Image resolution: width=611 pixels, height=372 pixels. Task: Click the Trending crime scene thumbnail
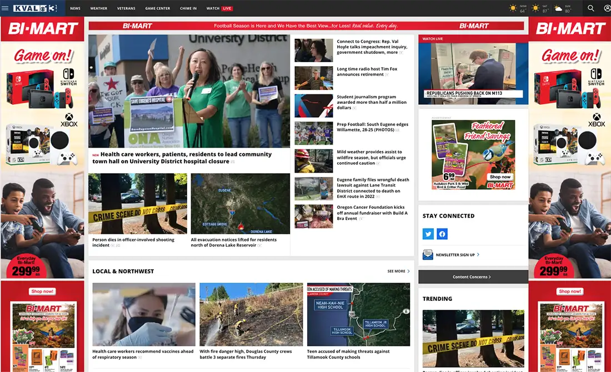(473, 339)
